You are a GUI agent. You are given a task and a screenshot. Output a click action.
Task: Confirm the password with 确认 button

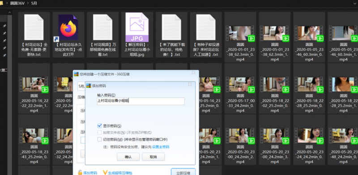point(128,157)
